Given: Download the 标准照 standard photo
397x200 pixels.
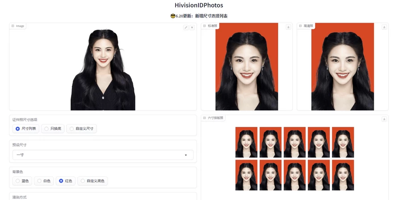Looking at the screenshot, I should click(x=288, y=27).
